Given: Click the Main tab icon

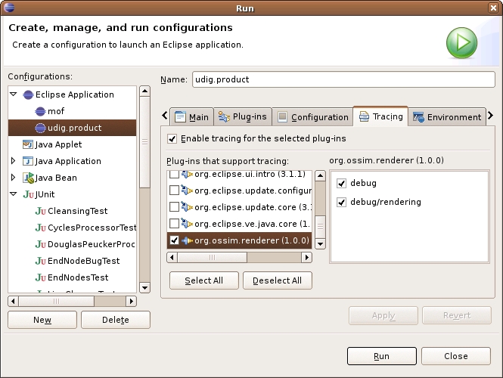Looking at the screenshot, I should [x=180, y=117].
